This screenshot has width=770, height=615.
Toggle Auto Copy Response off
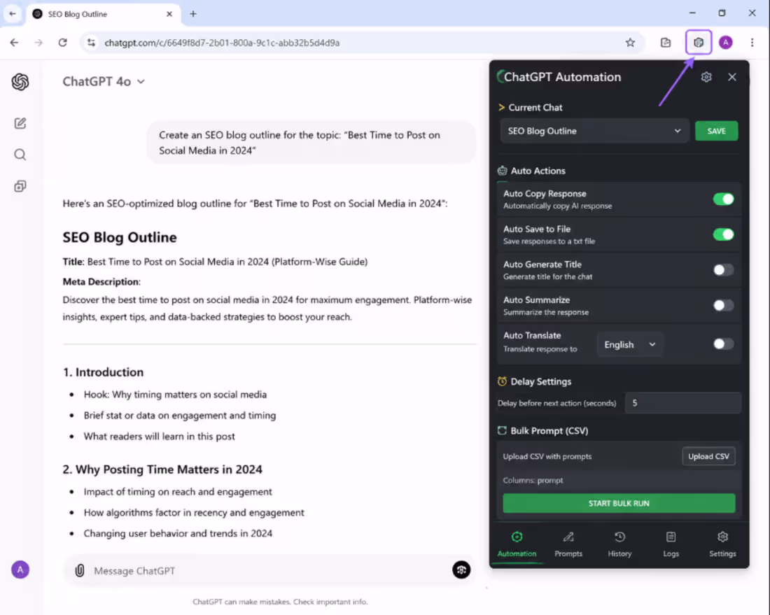click(723, 199)
